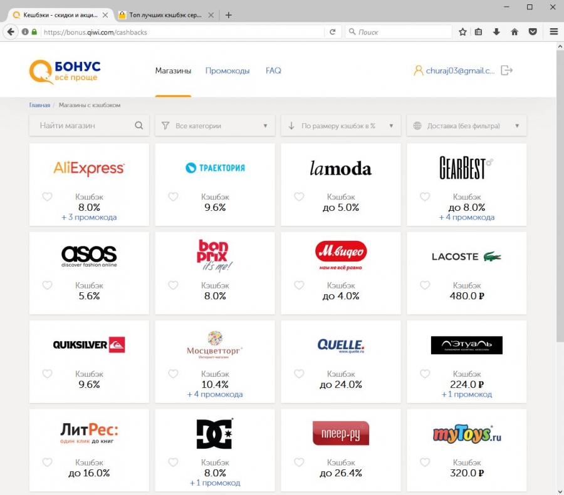This screenshot has height=495, width=564.
Task: Favorite плеер.ру with the heart icon
Action: point(299,462)
